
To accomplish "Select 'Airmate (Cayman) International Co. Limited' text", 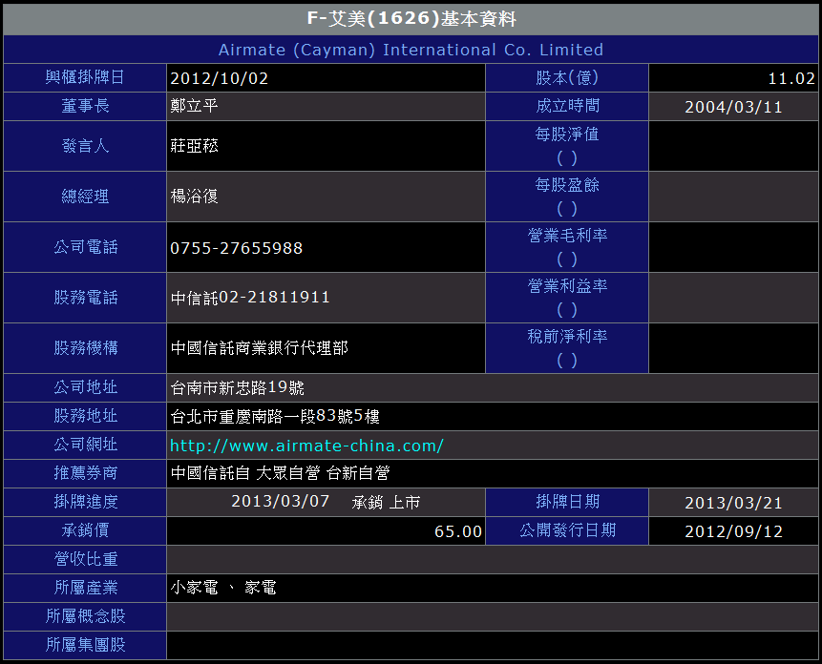I will pyautogui.click(x=411, y=50).
